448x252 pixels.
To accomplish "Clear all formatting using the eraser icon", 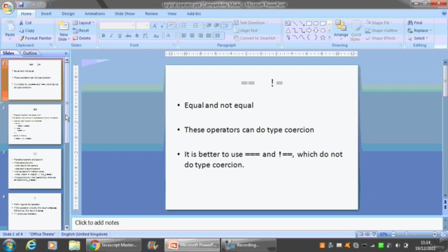I will [x=171, y=26].
